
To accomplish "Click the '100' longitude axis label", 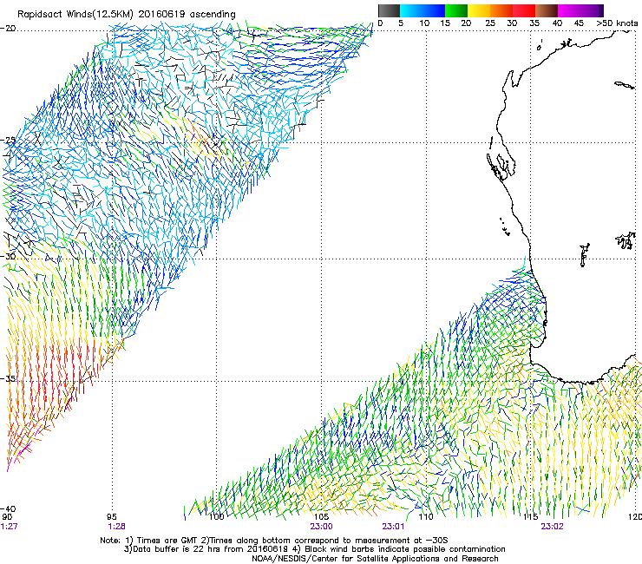I will 217,517.
